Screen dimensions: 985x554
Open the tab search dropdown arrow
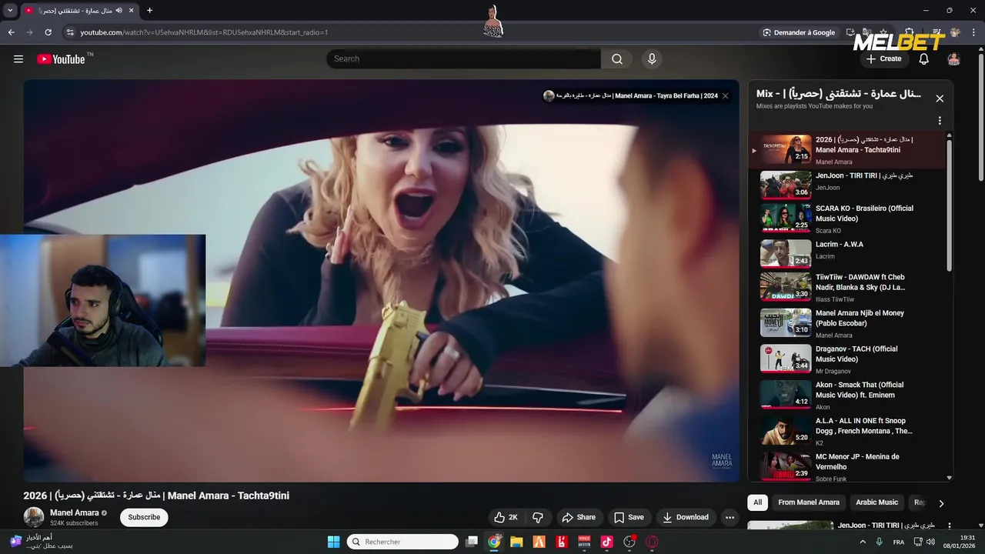[x=10, y=11]
